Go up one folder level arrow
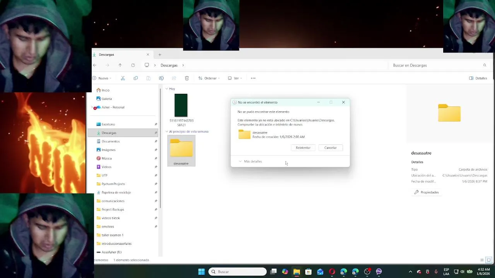Viewport: 495px width, 278px height. [x=120, y=65]
